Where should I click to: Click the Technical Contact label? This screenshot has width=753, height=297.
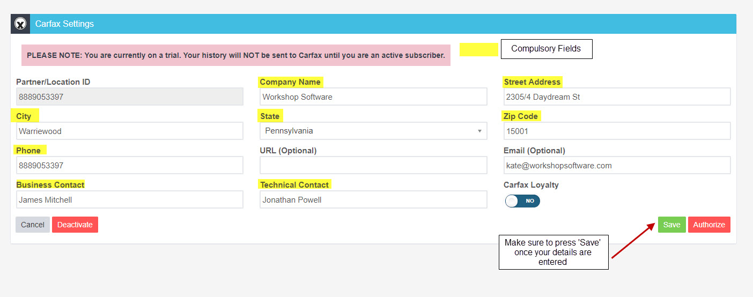[x=294, y=185]
